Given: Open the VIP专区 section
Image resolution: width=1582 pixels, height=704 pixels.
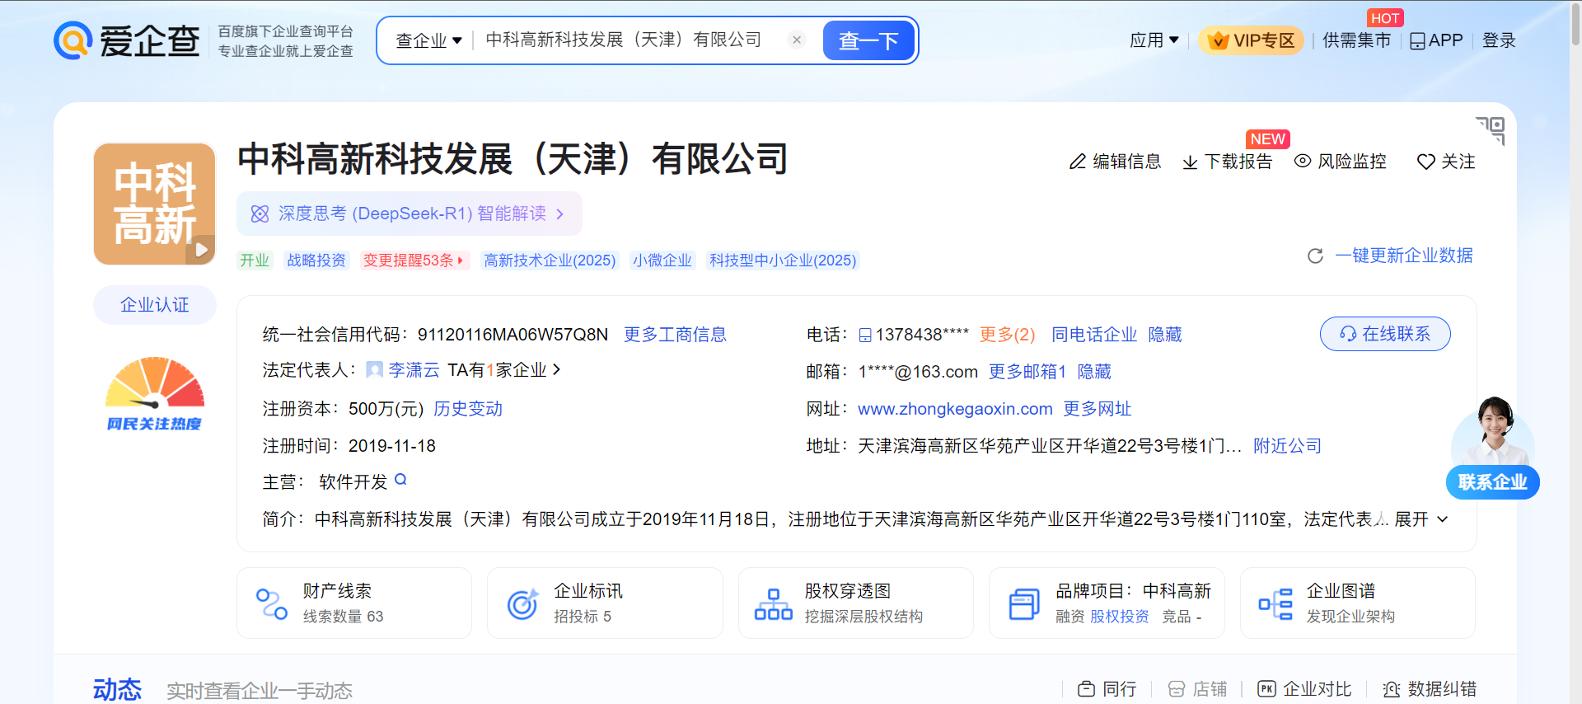Looking at the screenshot, I should [x=1251, y=40].
